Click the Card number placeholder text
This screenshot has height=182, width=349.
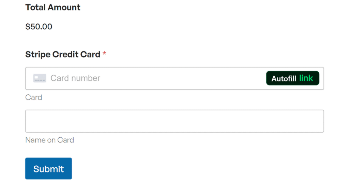click(75, 78)
